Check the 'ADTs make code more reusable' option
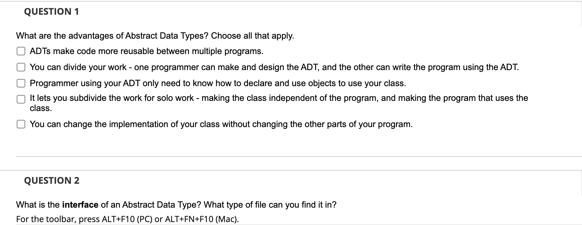The height and width of the screenshot is (225, 582). [x=21, y=51]
